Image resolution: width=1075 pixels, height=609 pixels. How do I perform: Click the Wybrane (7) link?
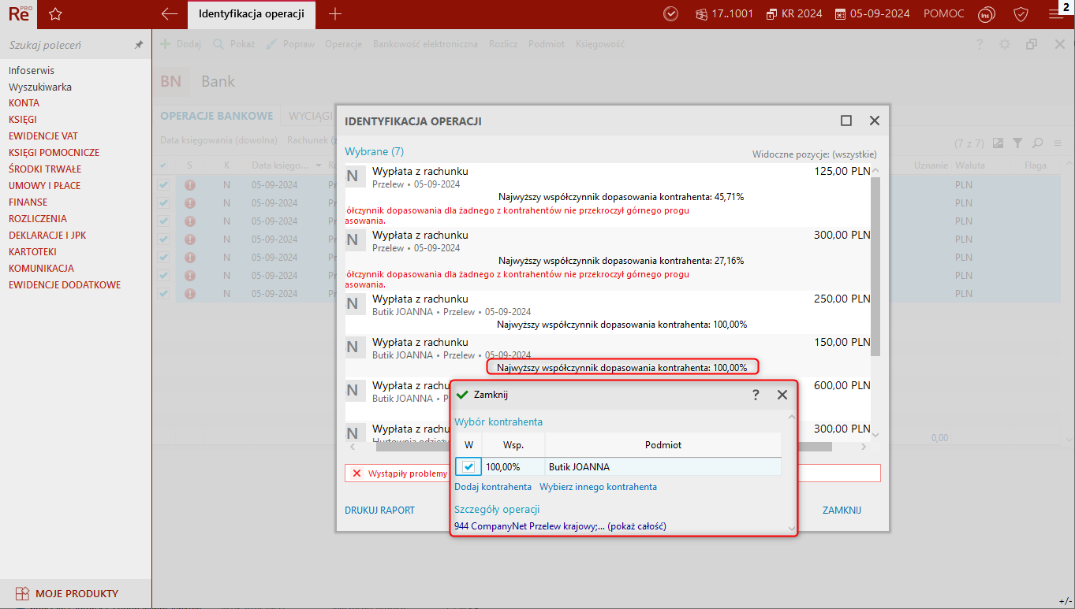click(374, 151)
